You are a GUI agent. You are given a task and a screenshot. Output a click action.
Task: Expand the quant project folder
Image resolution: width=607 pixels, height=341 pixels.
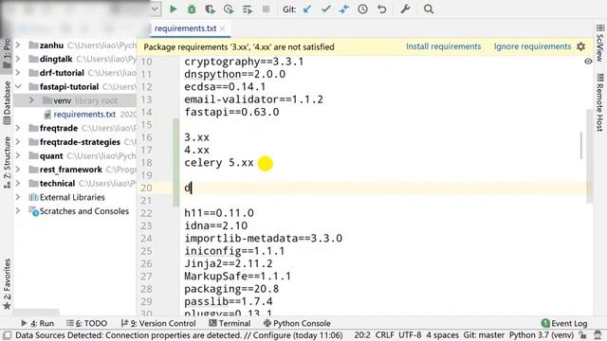(18, 155)
